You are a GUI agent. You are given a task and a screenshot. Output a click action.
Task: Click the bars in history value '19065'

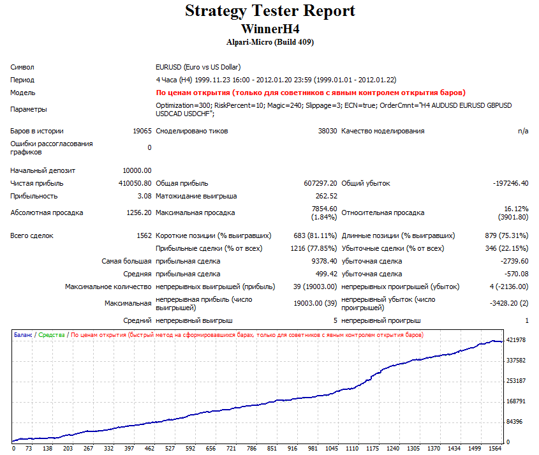pos(142,131)
